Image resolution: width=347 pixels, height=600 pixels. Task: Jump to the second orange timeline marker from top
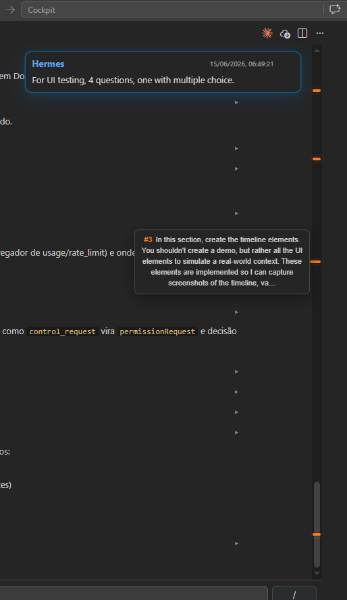click(x=317, y=159)
